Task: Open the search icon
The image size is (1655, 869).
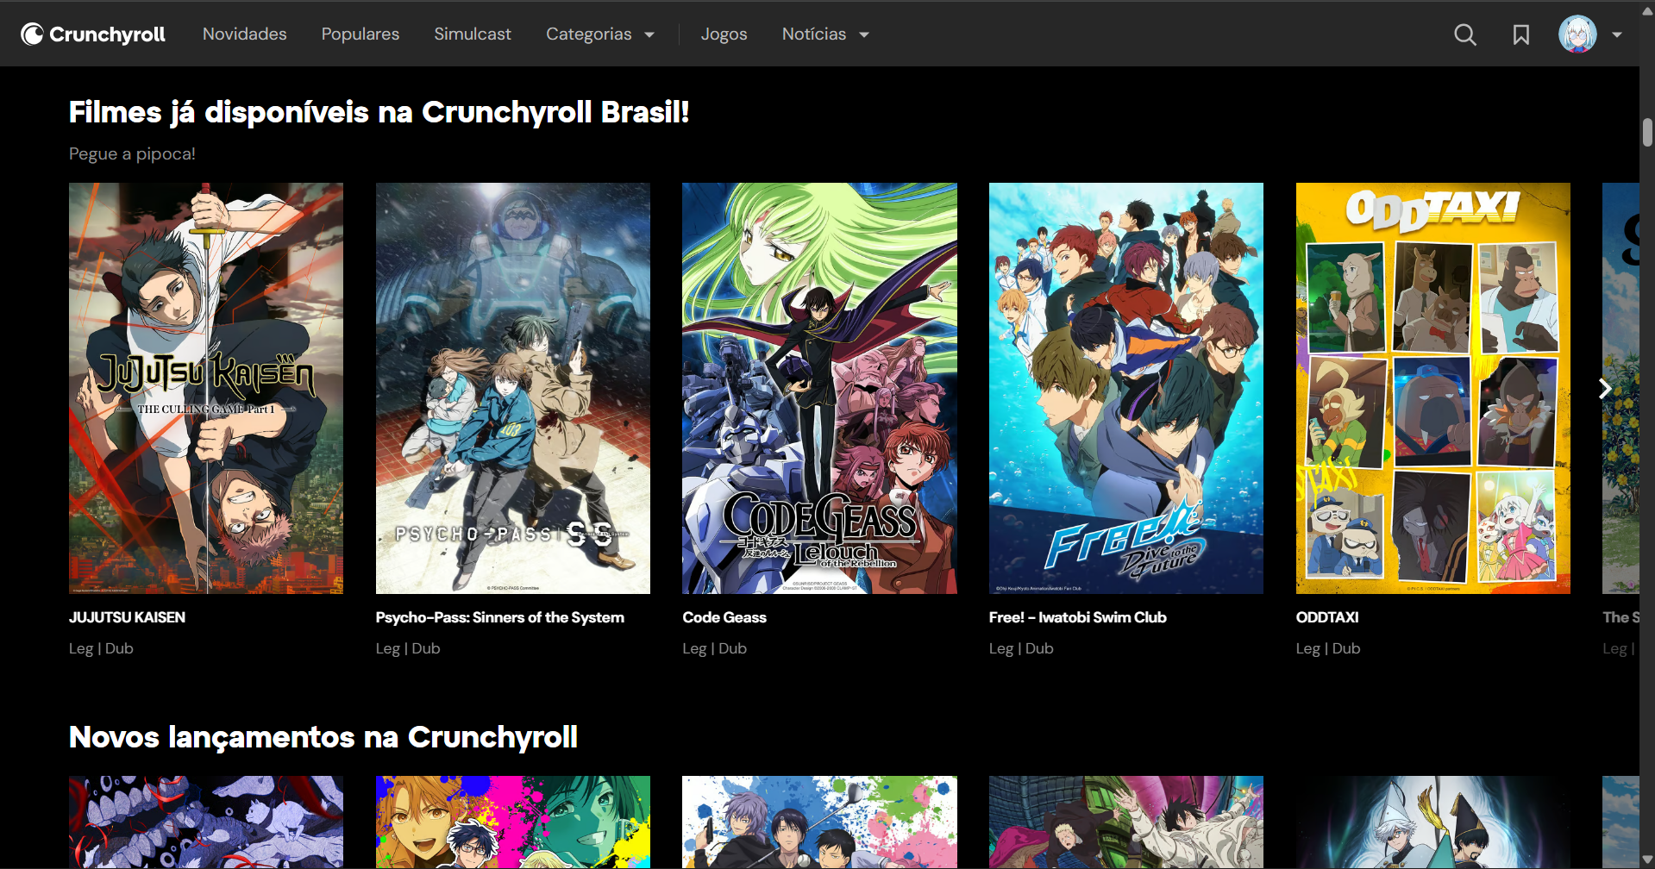Action: [1464, 34]
